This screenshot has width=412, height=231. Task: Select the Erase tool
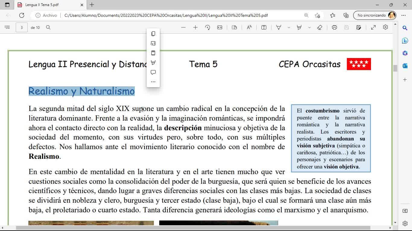tap(320, 27)
